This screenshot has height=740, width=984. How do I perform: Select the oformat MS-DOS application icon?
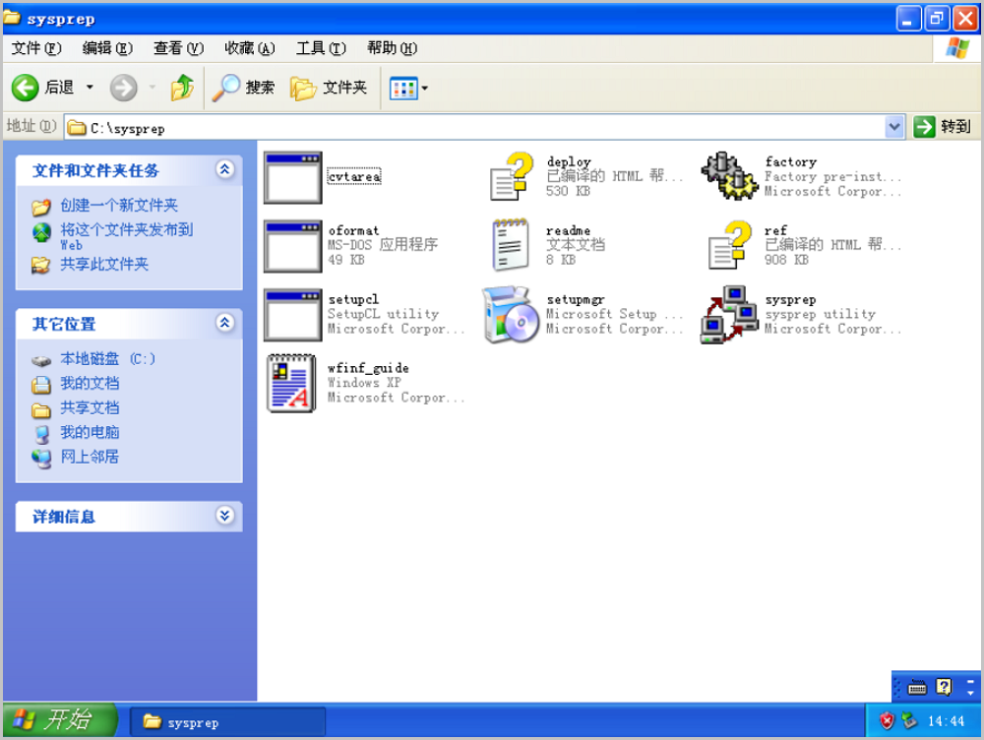click(x=292, y=246)
